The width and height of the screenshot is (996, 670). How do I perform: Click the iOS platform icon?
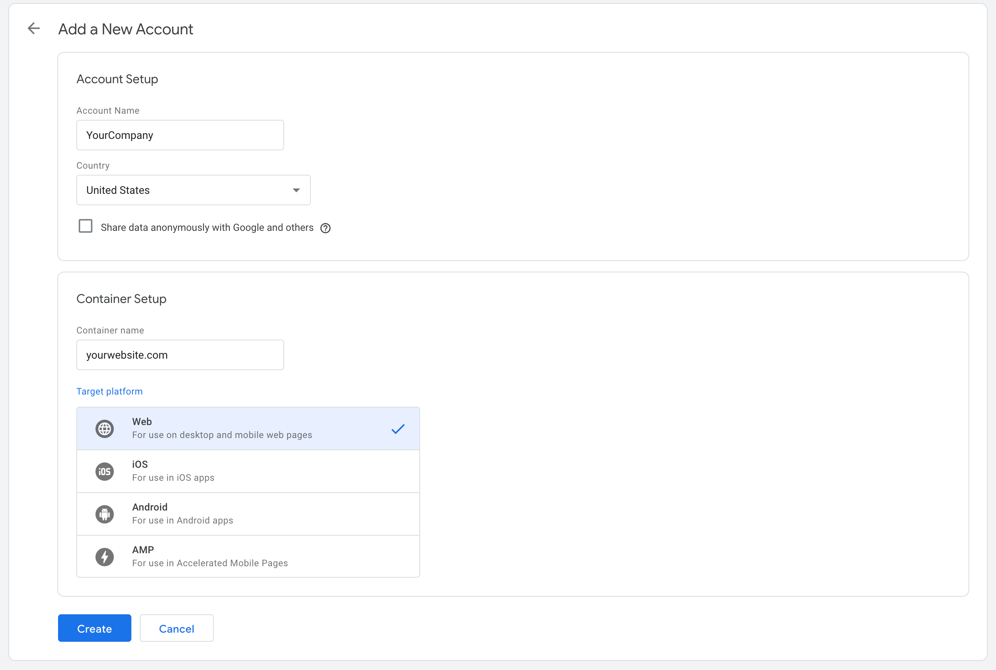click(x=104, y=471)
